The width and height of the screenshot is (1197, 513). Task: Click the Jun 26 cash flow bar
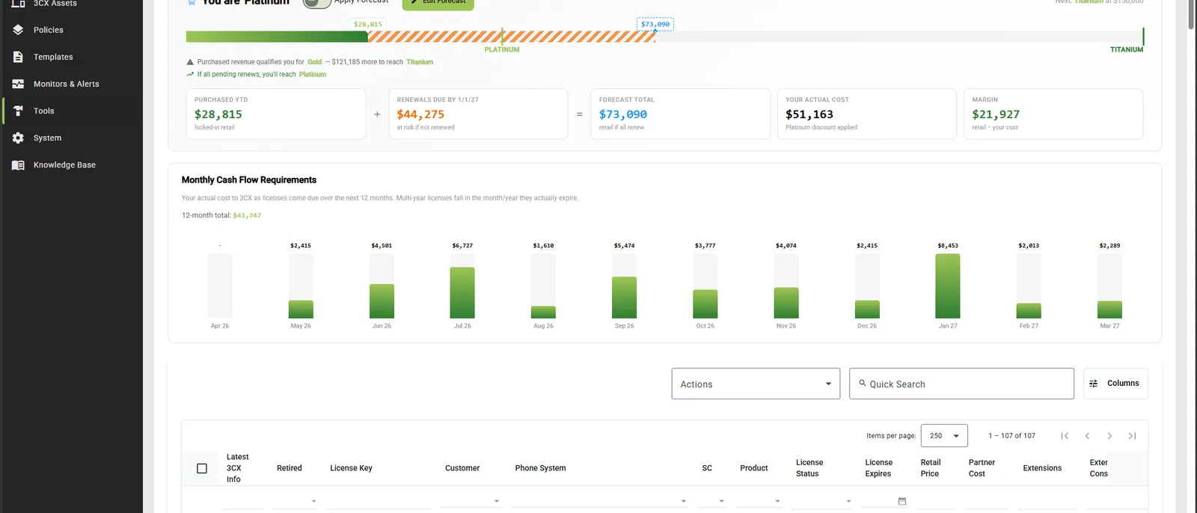point(382,301)
